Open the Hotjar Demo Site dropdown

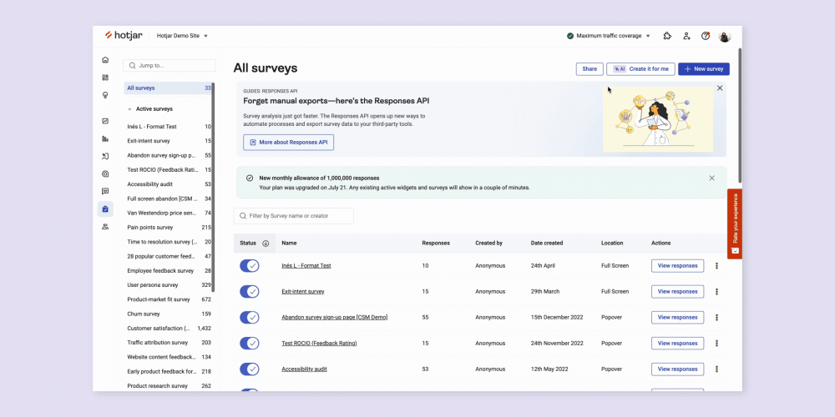(182, 36)
